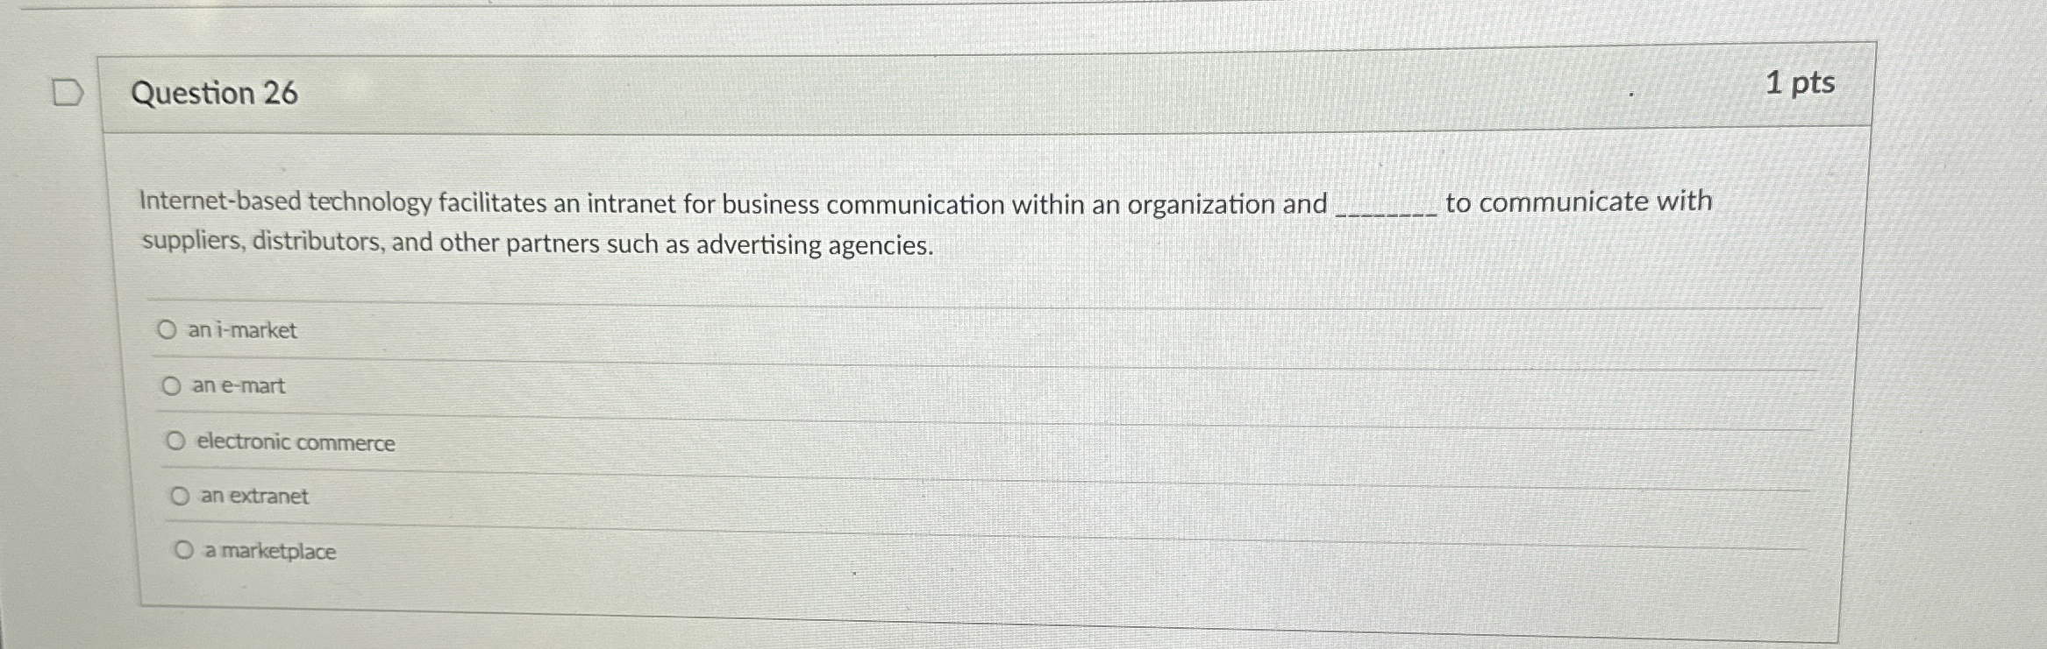Click the answer text "an i-market"
Image resolution: width=2047 pixels, height=649 pixels.
coord(242,330)
